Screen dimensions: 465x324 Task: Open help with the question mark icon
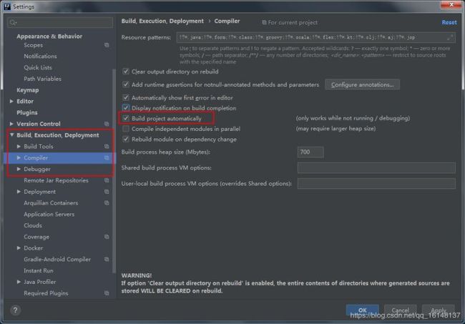15,310
